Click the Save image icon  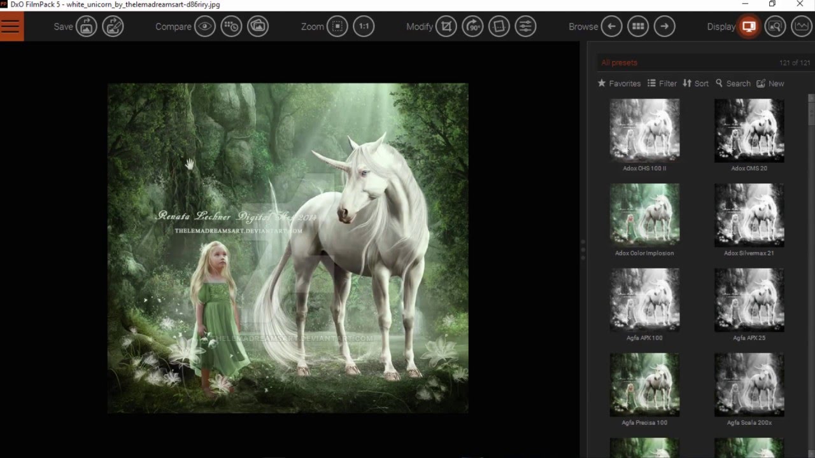tap(87, 27)
